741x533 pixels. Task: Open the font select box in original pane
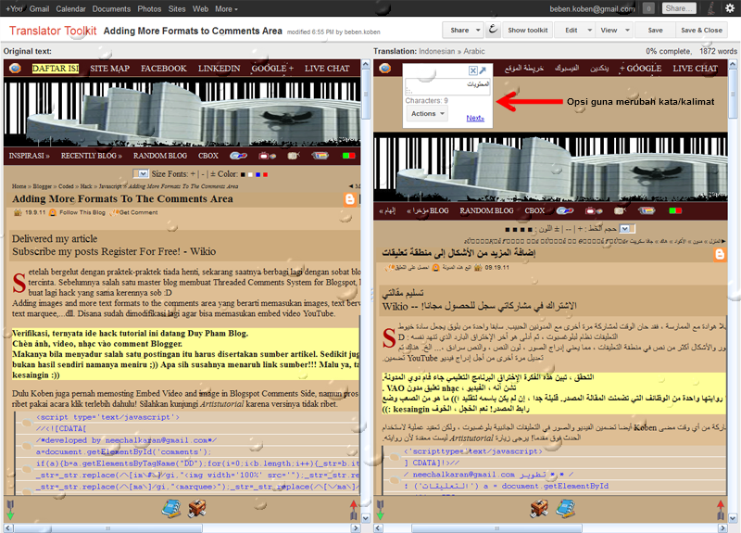tap(142, 173)
